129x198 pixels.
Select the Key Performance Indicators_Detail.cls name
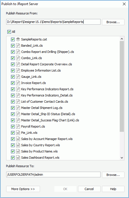click(x=47, y=95)
